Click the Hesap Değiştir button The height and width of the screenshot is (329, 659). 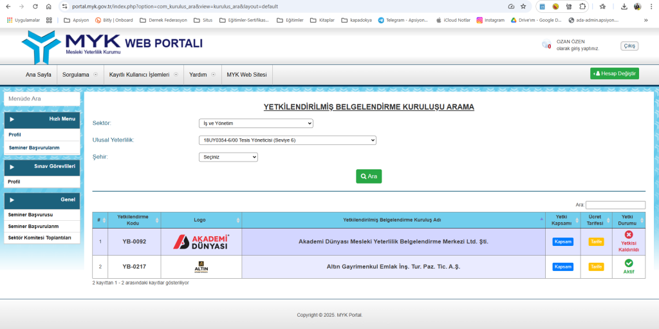(x=615, y=73)
